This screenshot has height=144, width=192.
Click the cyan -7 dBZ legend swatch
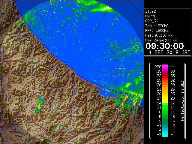tap(165, 134)
